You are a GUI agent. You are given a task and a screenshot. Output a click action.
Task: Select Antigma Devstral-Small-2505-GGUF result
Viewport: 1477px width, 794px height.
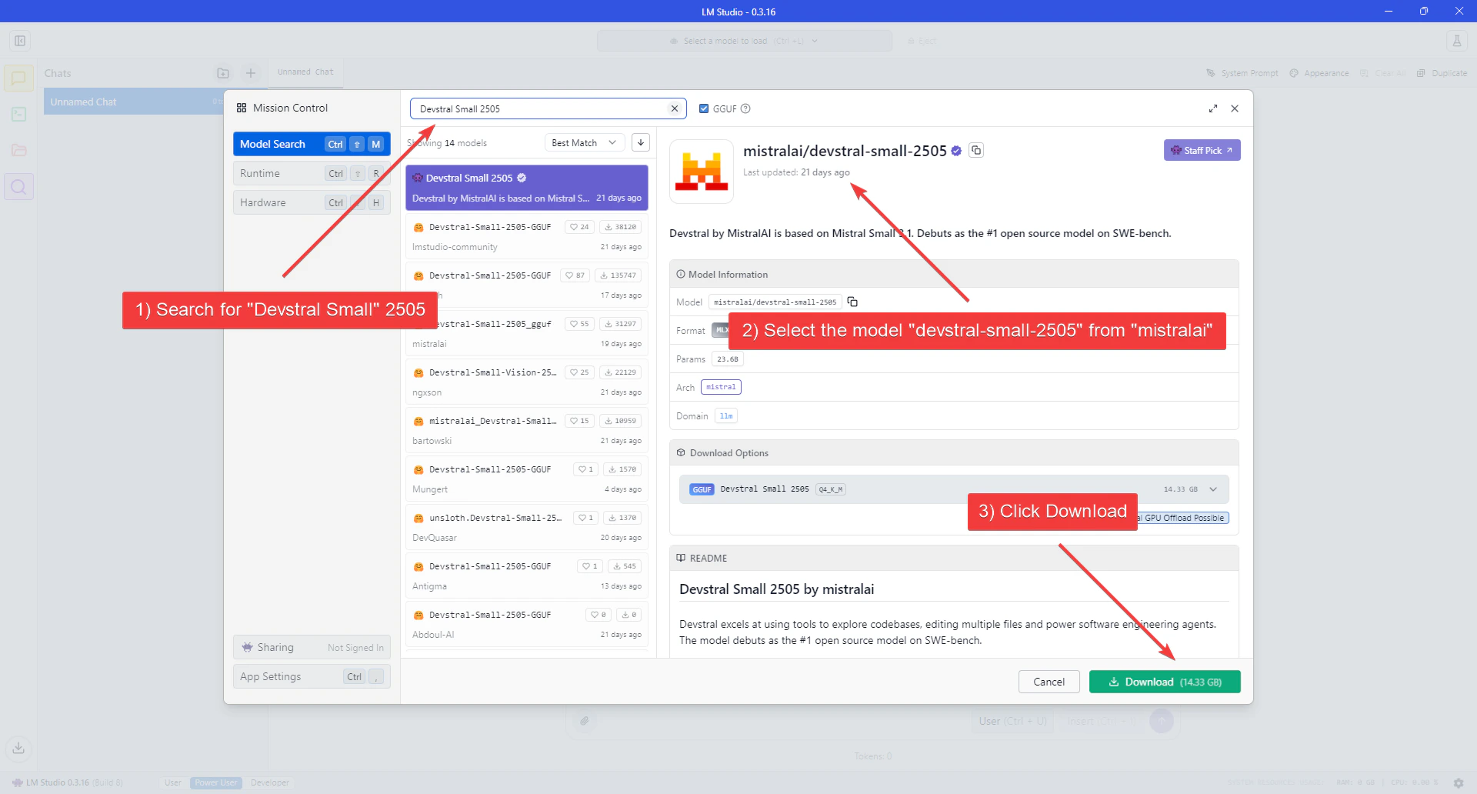pyautogui.click(x=527, y=575)
